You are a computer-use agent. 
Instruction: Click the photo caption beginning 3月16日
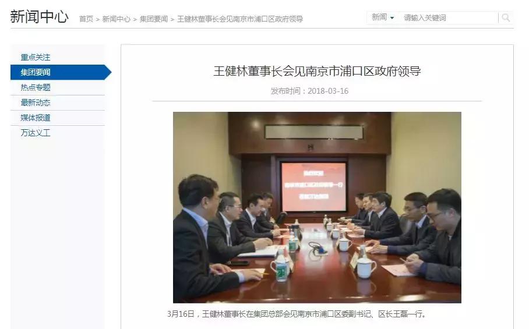click(298, 314)
